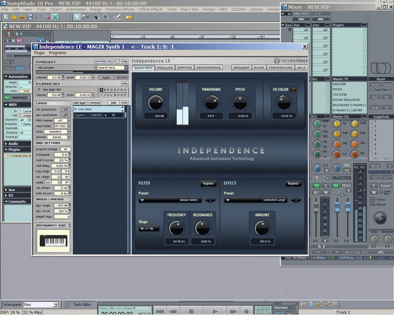Click the keyboard Instrument Icon in the Layer panel

pyautogui.click(x=53, y=240)
